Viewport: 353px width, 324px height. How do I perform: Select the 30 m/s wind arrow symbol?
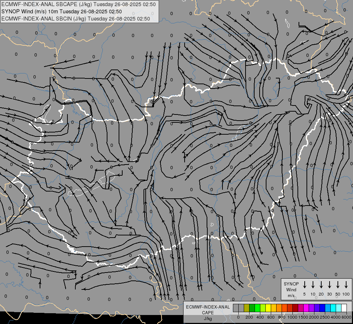point(329,285)
